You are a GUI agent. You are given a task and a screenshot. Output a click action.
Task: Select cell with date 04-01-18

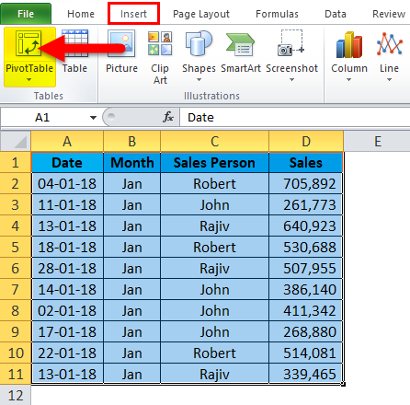coord(67,183)
